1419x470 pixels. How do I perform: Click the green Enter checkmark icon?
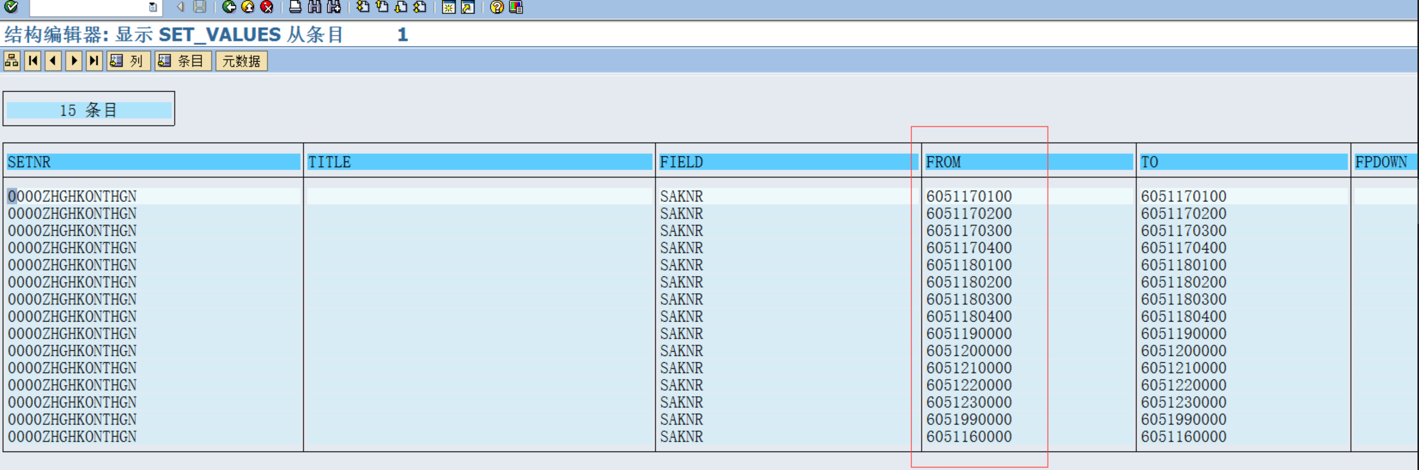click(x=10, y=7)
